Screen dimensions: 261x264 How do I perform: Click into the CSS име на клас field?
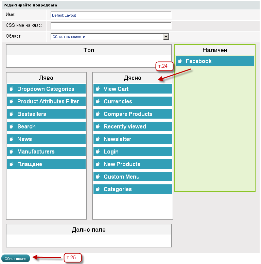tap(111, 26)
